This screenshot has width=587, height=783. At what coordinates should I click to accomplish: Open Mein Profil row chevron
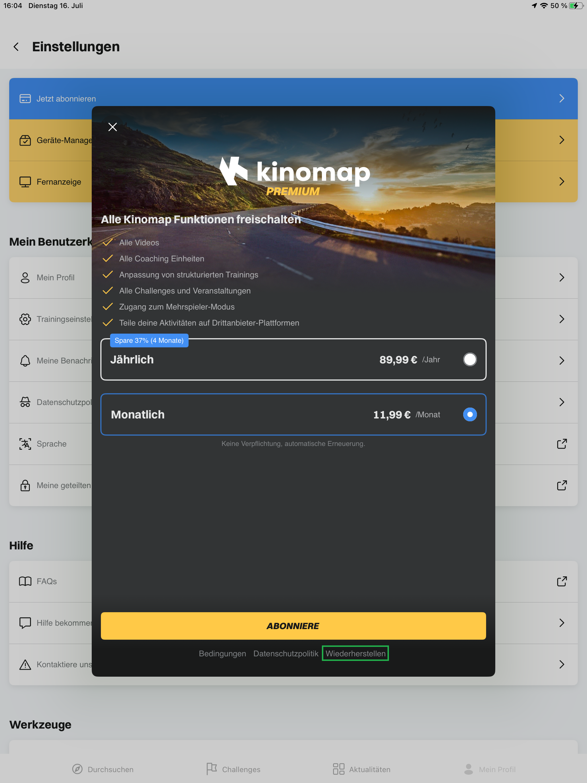[562, 277]
